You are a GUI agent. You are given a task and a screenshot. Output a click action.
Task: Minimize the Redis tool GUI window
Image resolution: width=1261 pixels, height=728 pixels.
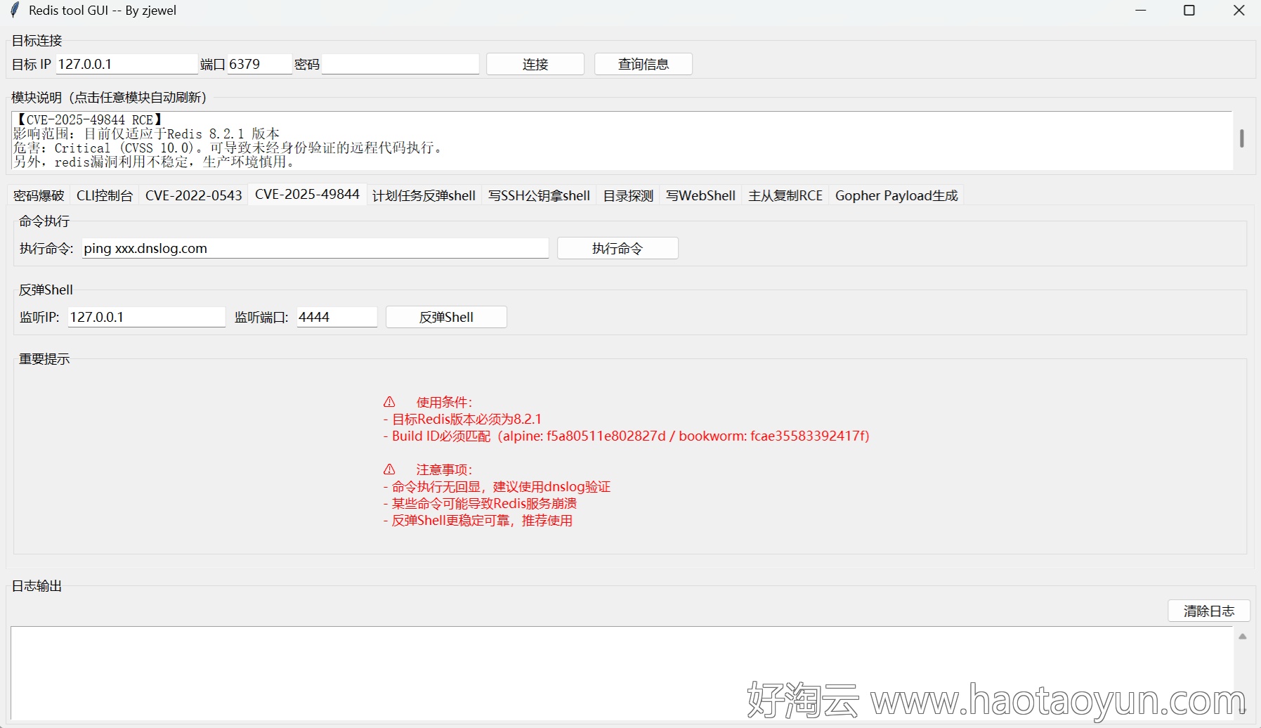pyautogui.click(x=1141, y=11)
